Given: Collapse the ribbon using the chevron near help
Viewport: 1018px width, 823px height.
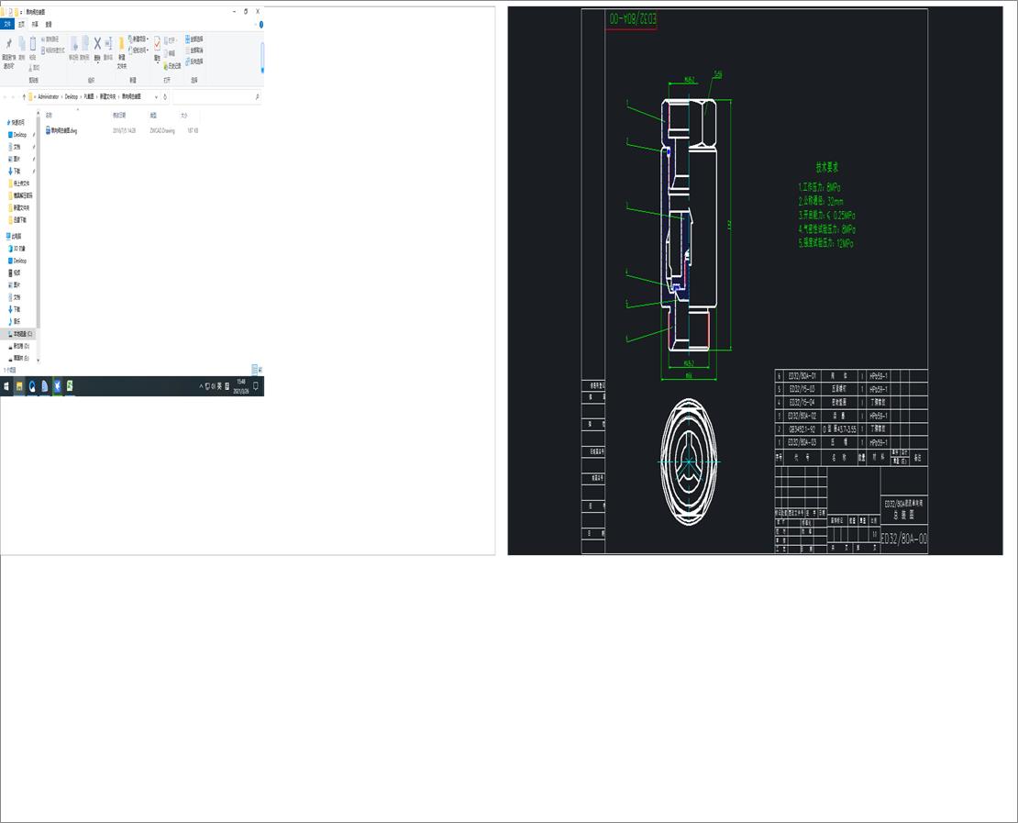Looking at the screenshot, I should click(x=255, y=24).
